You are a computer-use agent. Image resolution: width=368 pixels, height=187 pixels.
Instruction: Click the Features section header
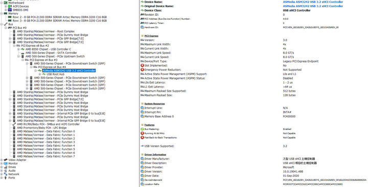click(x=149, y=125)
